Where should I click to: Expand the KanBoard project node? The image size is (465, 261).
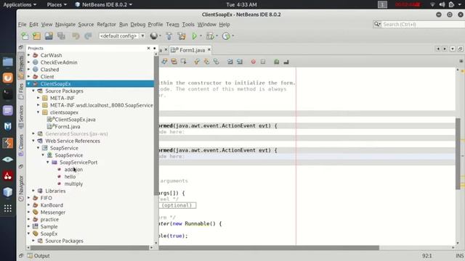(x=29, y=205)
